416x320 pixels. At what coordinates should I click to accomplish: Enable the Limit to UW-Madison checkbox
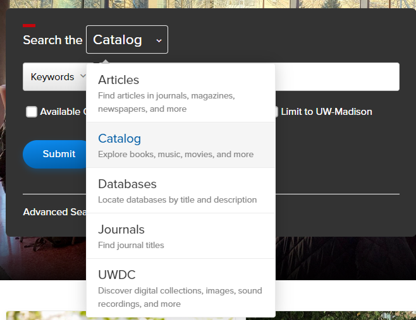[x=276, y=112]
